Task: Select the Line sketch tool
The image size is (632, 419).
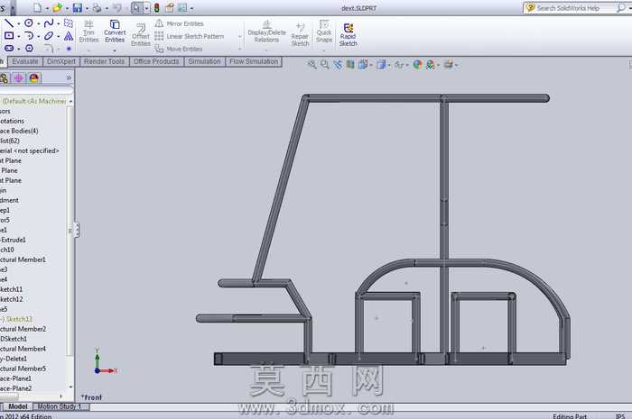Action: point(9,23)
